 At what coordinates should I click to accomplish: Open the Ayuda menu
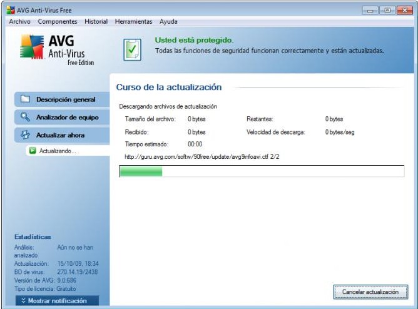(x=168, y=21)
